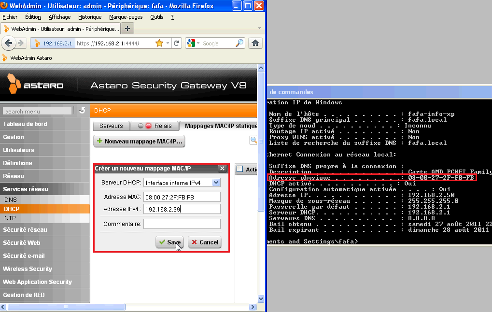Viewport: 492px width, 312px height.
Task: Open Gestion de RED sidebar section
Action: (x=45, y=295)
